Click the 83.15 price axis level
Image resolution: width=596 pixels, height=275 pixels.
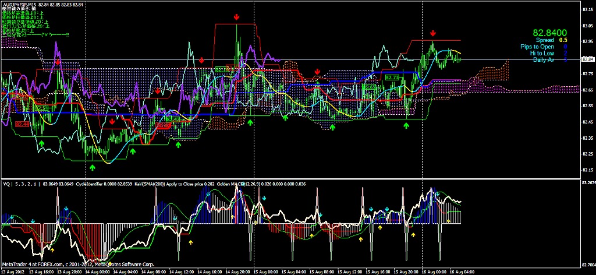click(587, 9)
